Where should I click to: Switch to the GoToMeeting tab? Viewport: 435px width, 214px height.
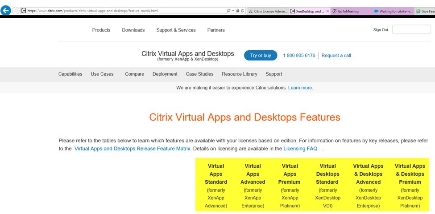pyautogui.click(x=351, y=11)
